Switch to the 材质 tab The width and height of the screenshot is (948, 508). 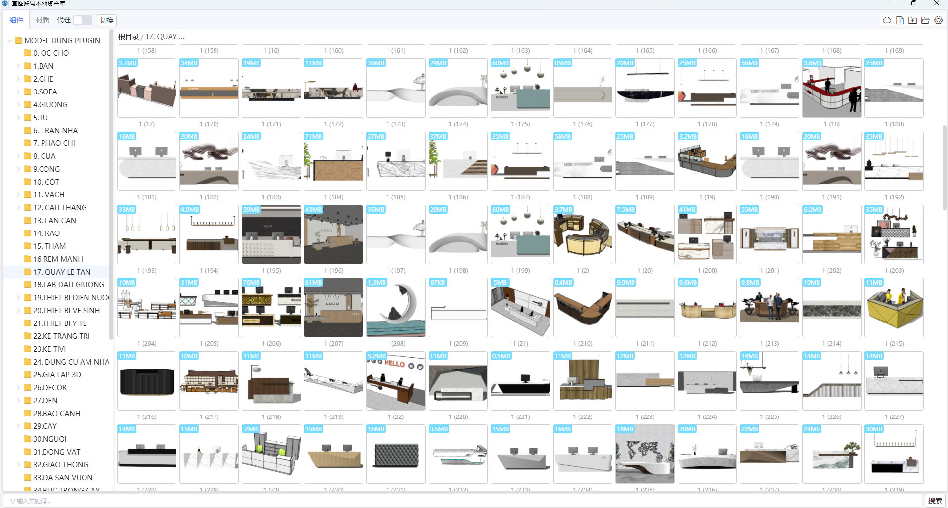43,20
